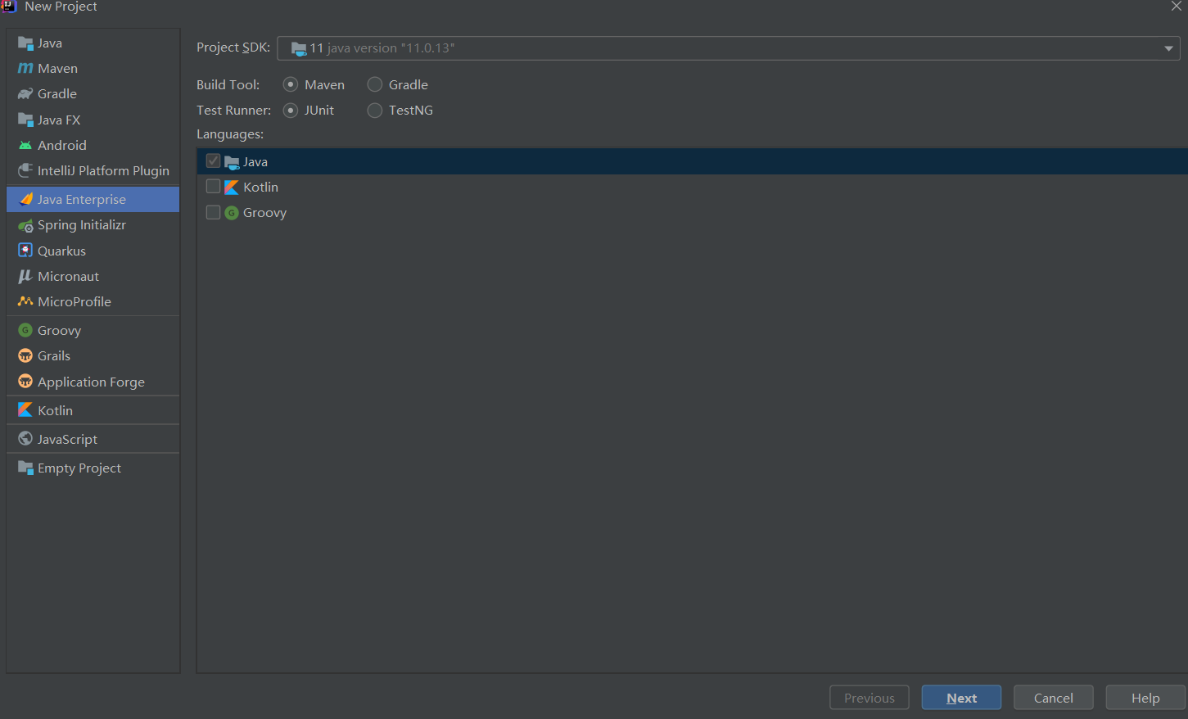Screen dimensions: 1188x719
Task: Click the Help button
Action: coord(1145,698)
